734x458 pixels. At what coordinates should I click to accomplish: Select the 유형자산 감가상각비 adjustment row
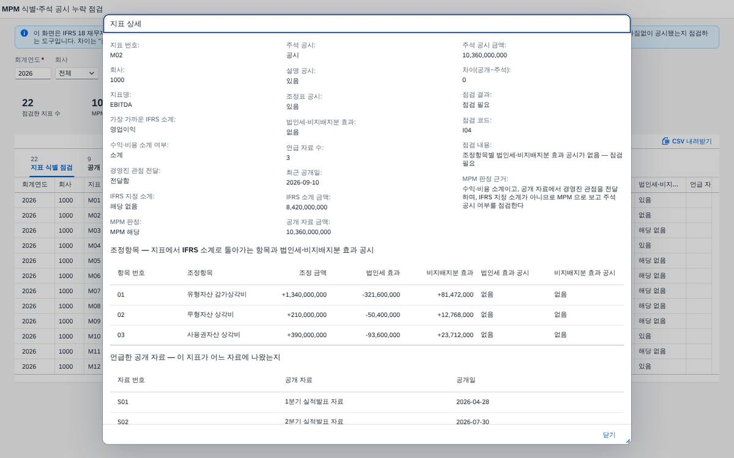[367, 294]
